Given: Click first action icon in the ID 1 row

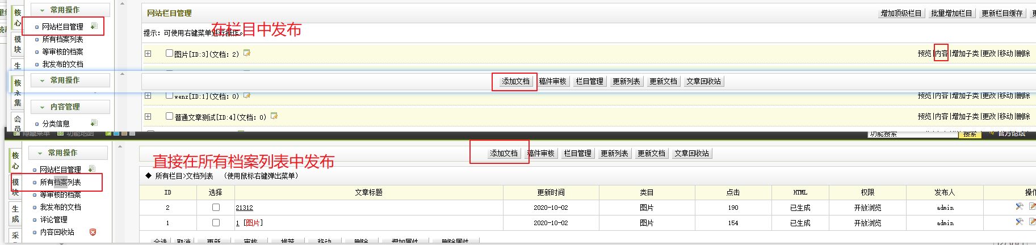Looking at the screenshot, I should [x=1020, y=222].
